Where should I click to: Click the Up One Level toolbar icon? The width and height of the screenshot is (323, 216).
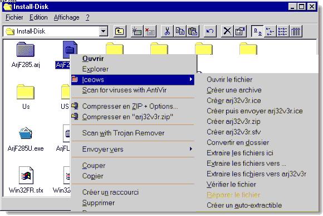(120, 31)
